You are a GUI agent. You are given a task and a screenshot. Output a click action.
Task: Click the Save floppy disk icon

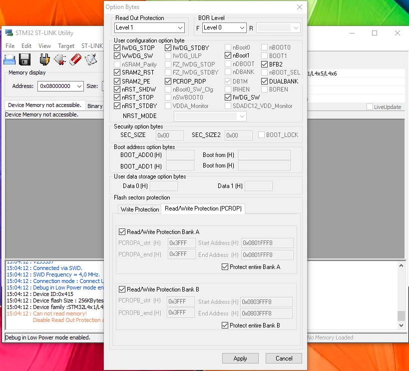25,59
